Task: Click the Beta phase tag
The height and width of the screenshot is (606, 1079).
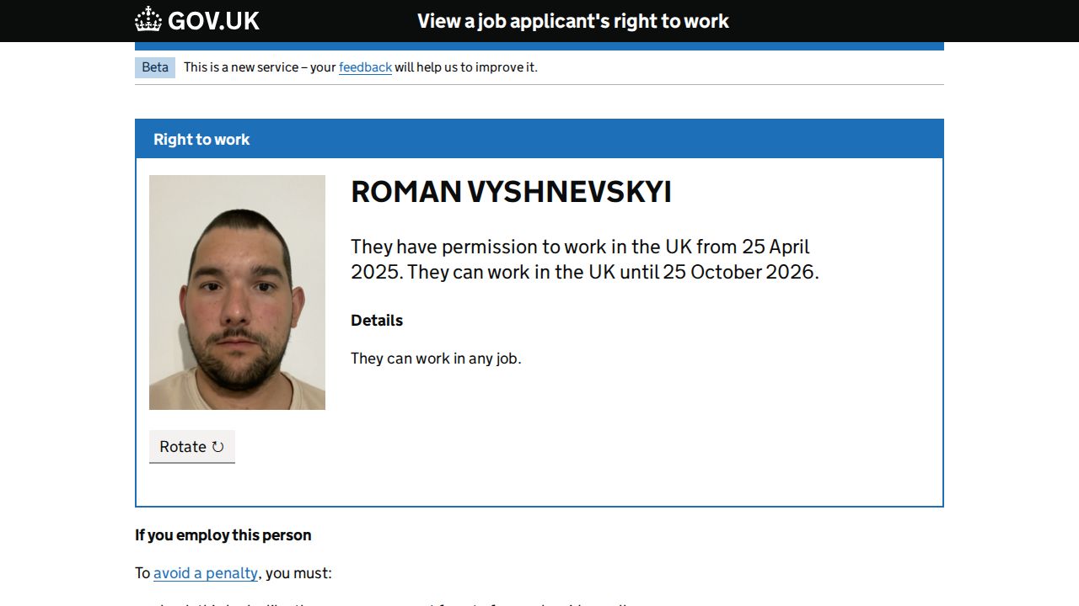Action: tap(155, 67)
